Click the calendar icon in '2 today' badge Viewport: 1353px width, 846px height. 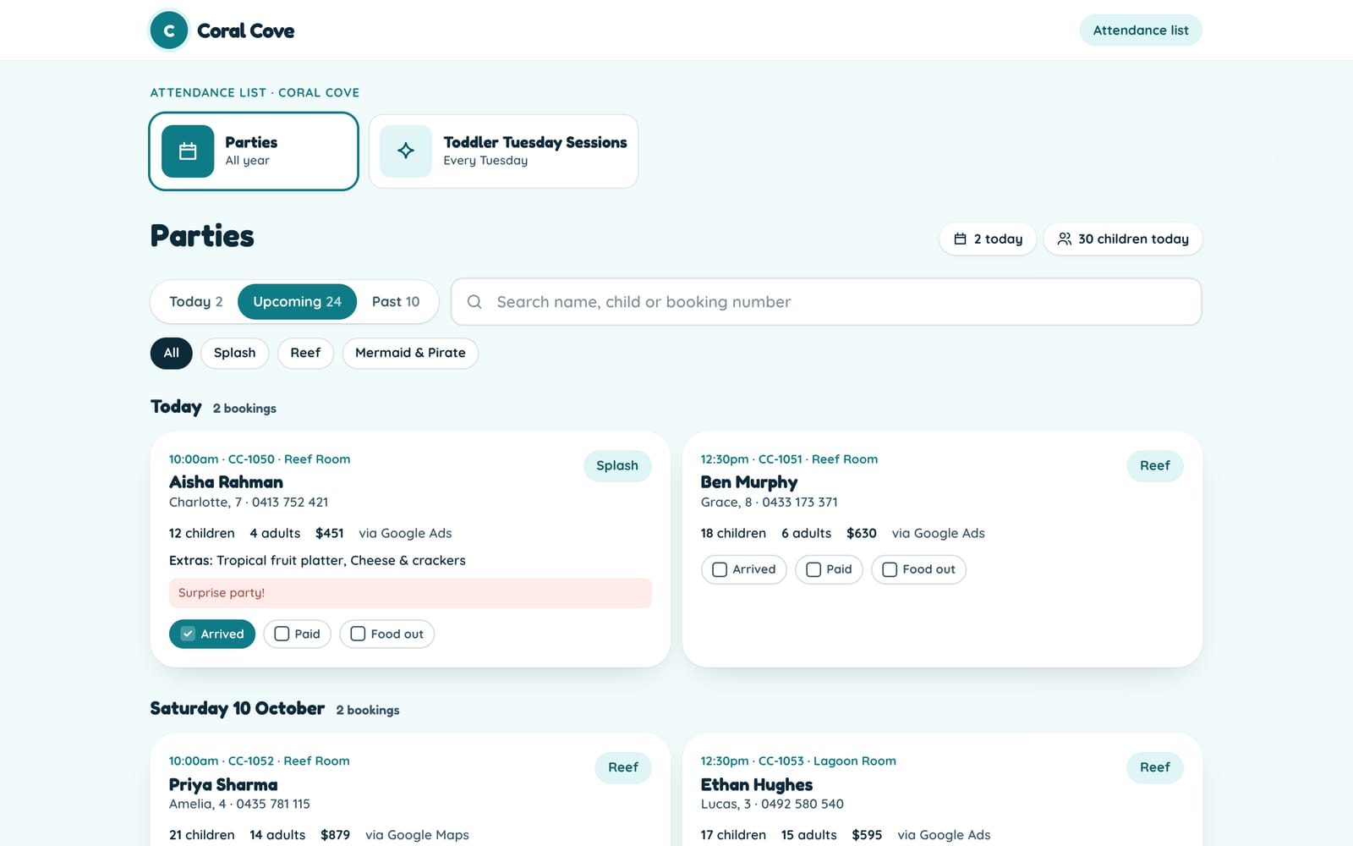pos(960,239)
